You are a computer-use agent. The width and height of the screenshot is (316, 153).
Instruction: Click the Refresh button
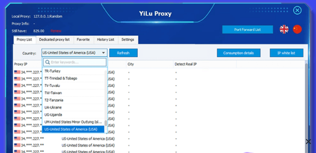(123, 53)
